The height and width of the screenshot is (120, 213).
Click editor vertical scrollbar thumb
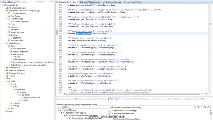(209, 24)
